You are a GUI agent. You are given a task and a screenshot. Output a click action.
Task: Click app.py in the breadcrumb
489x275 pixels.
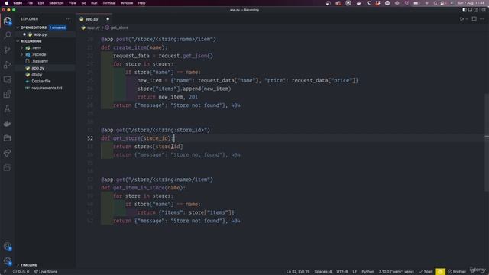93,27
